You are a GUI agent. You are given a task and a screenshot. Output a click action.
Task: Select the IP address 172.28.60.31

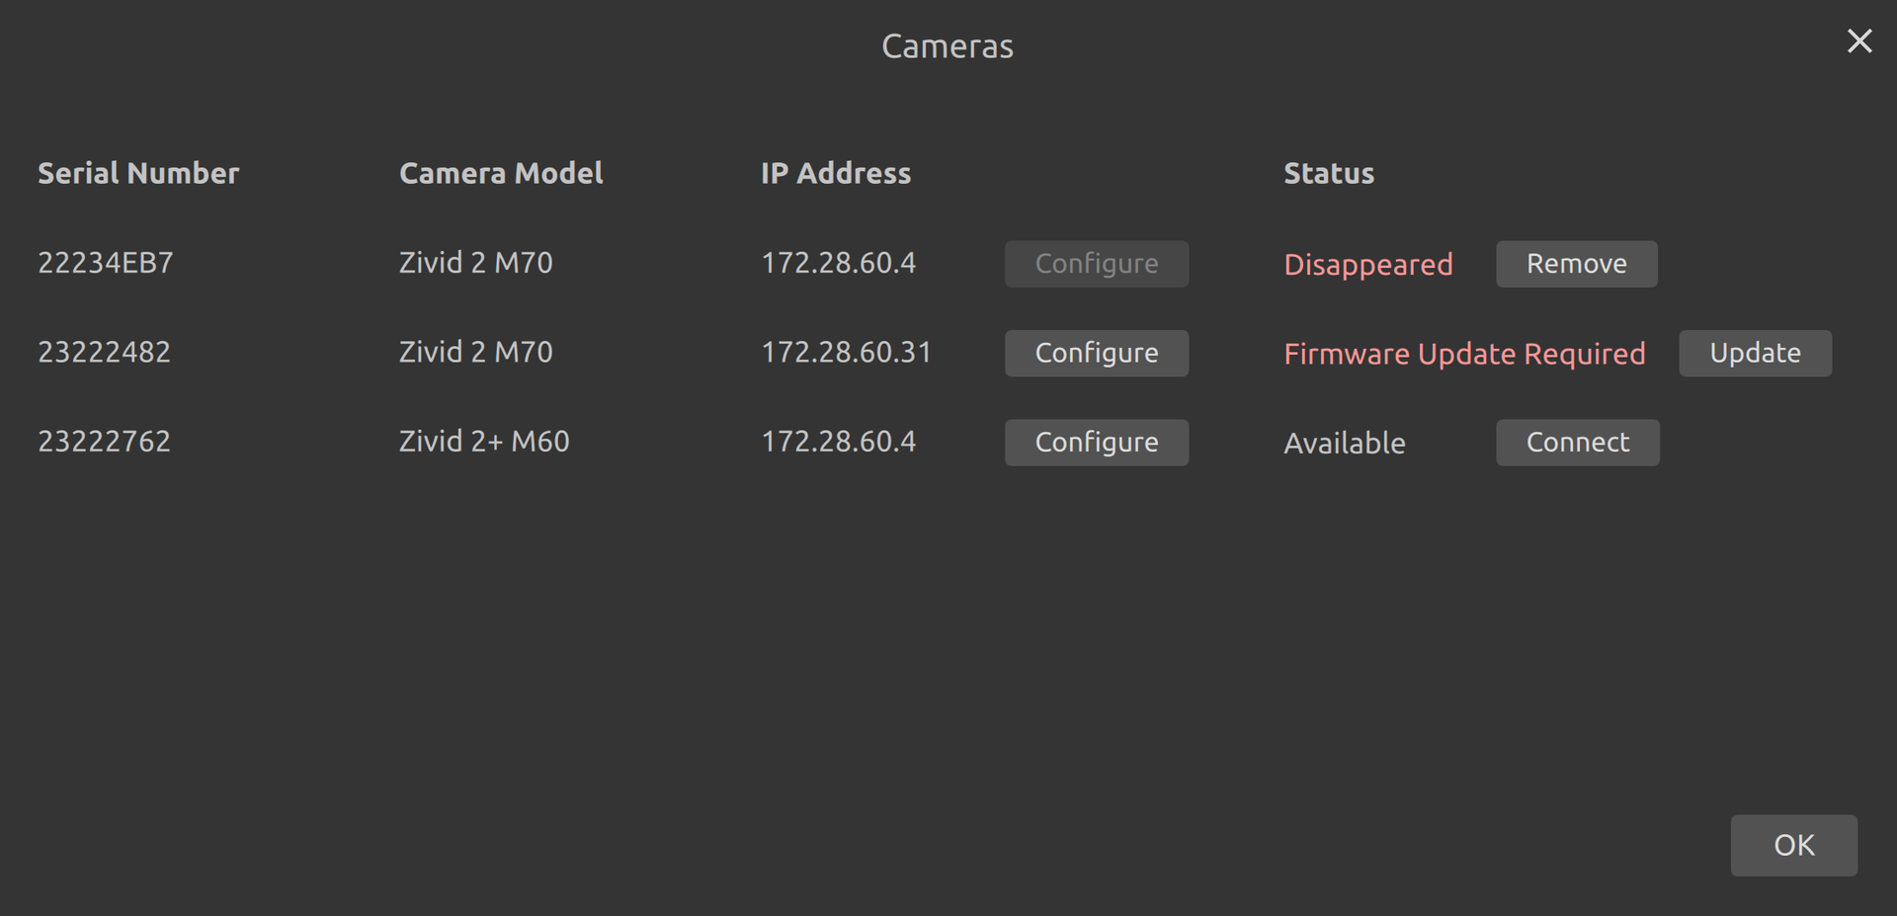[x=847, y=352]
